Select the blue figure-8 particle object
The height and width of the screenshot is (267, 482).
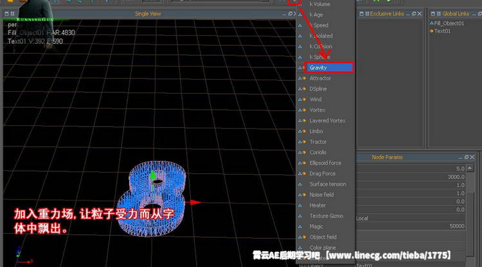[x=151, y=198]
